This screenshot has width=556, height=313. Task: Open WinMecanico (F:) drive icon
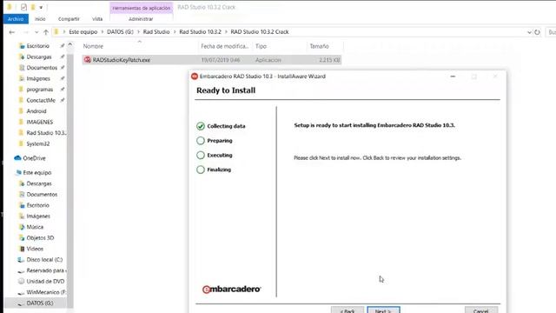pyautogui.click(x=21, y=292)
